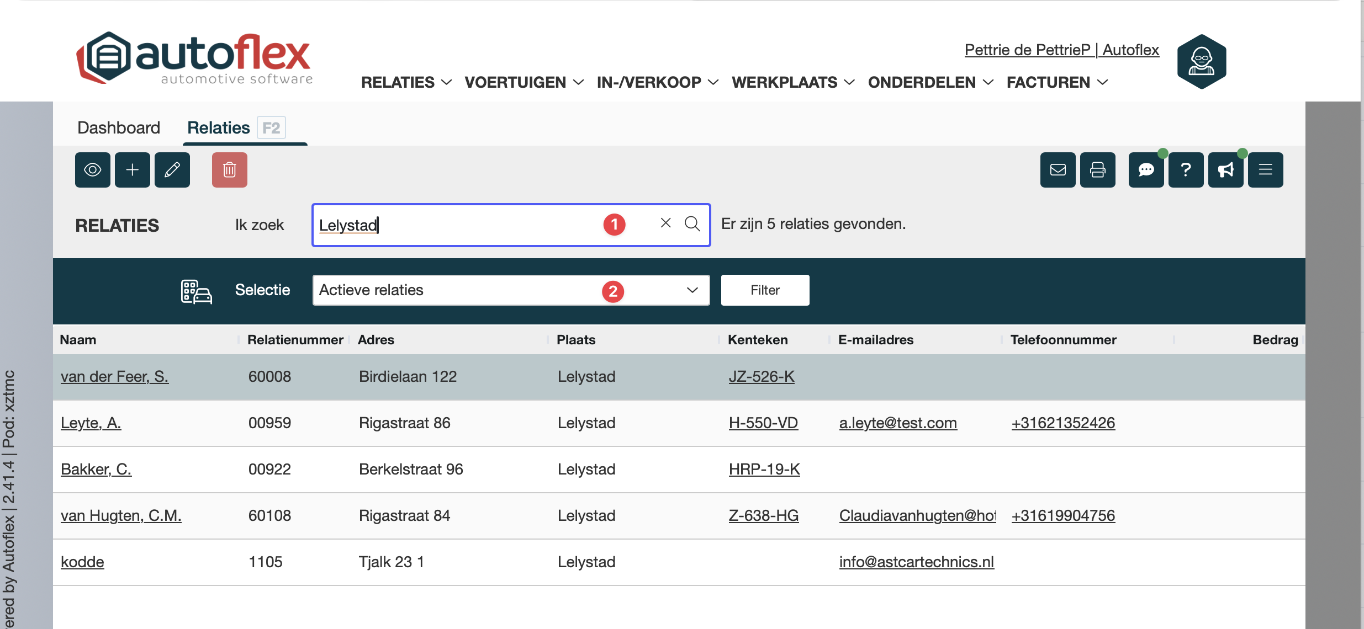1364x629 pixels.
Task: Add a new relation with plus icon
Action: point(133,170)
